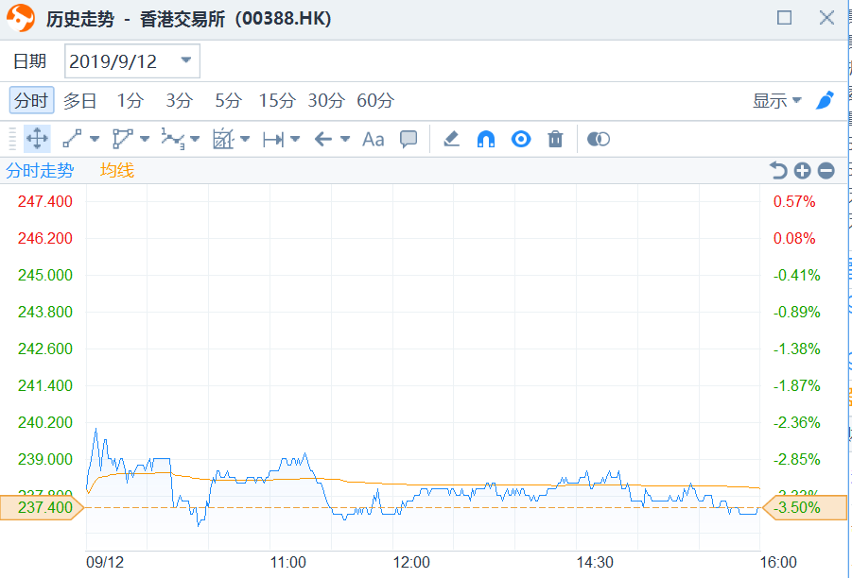Zoom out with the minus icon
852x578 pixels.
[826, 170]
